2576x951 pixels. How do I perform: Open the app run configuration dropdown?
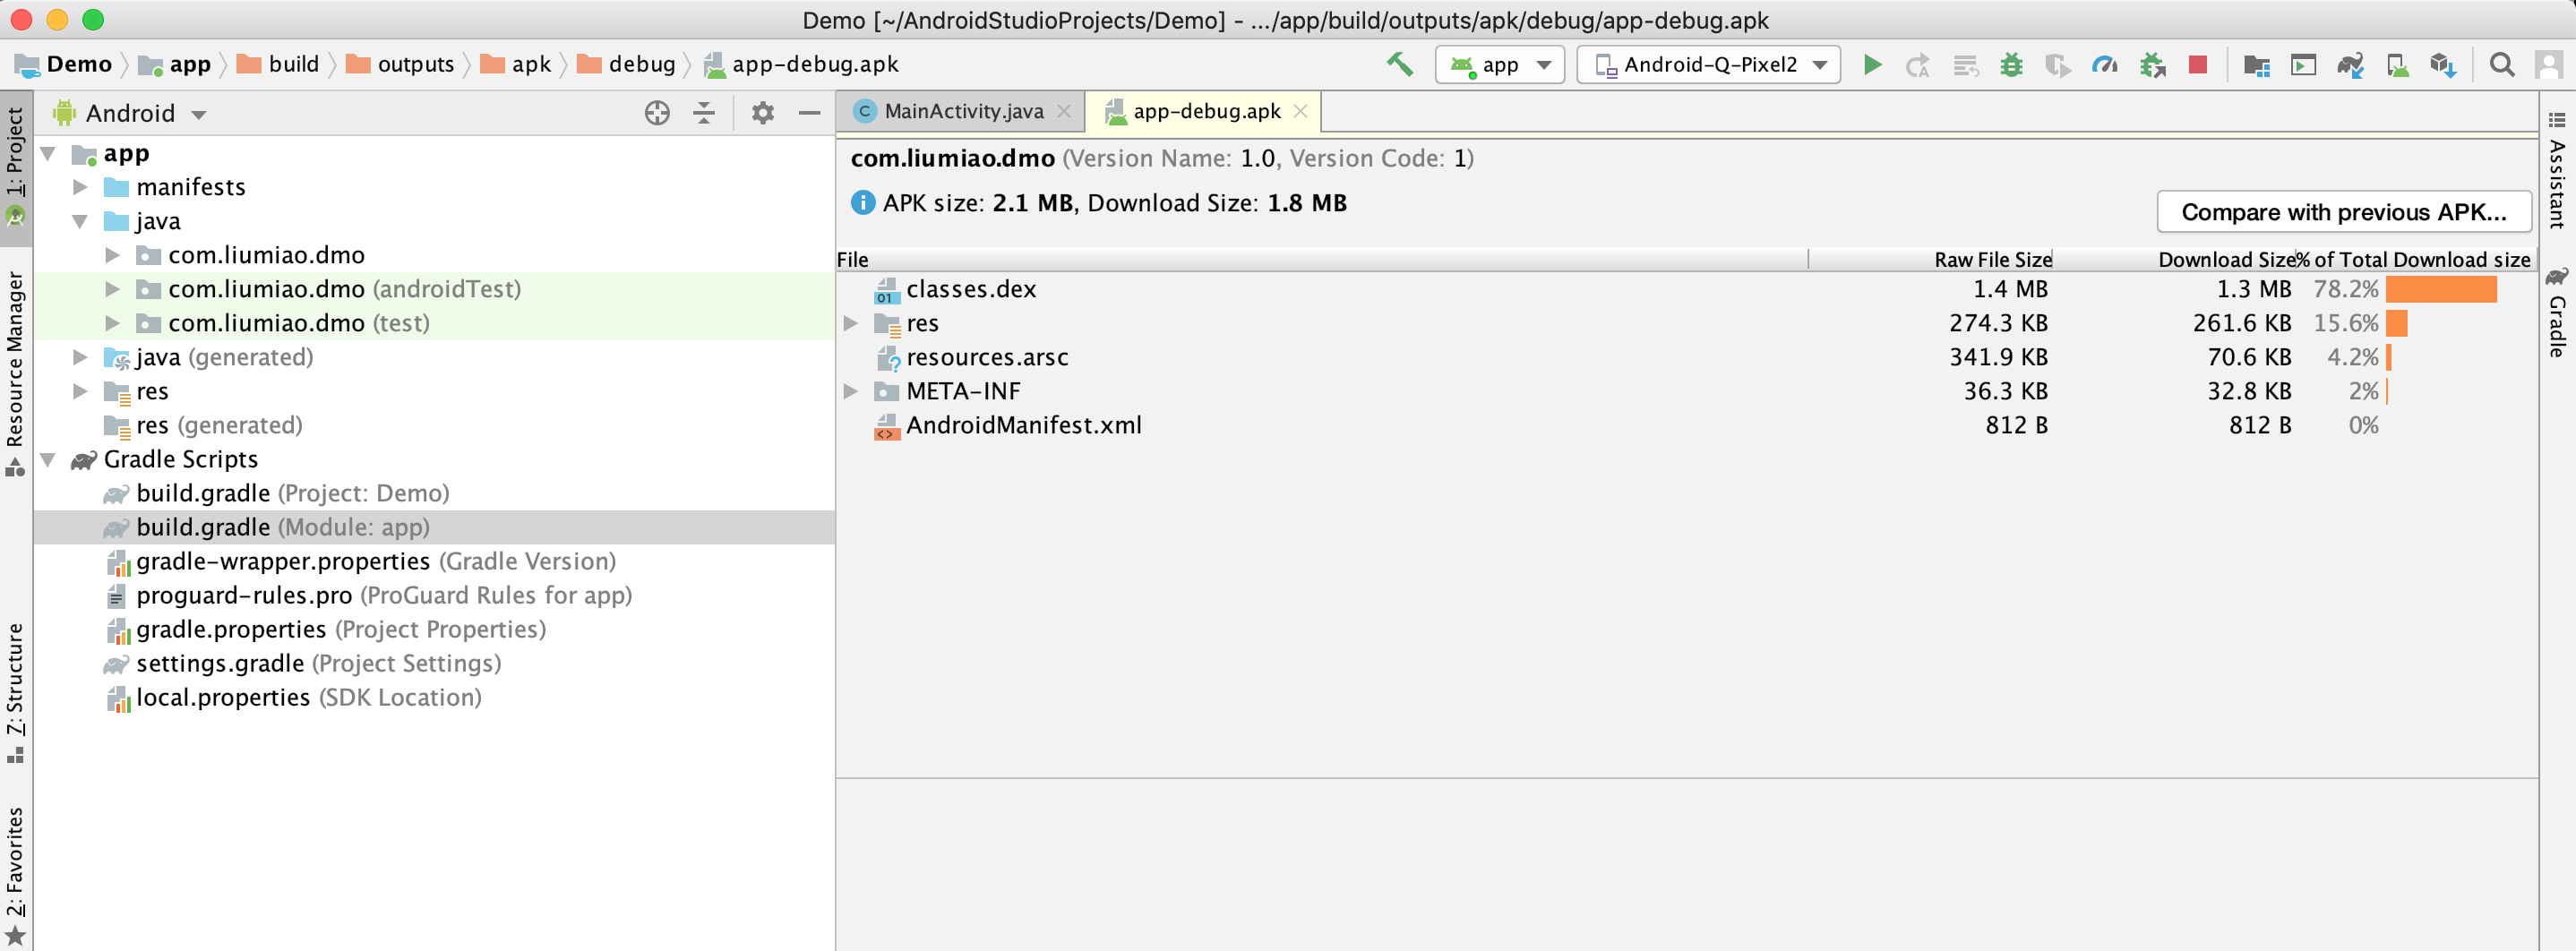click(1500, 65)
